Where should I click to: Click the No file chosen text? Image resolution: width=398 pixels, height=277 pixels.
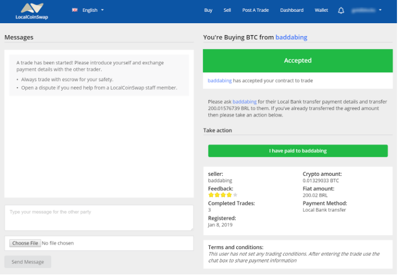[x=57, y=243]
